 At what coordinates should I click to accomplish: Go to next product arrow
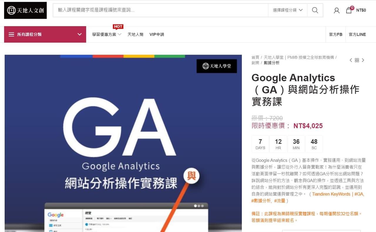click(x=363, y=60)
